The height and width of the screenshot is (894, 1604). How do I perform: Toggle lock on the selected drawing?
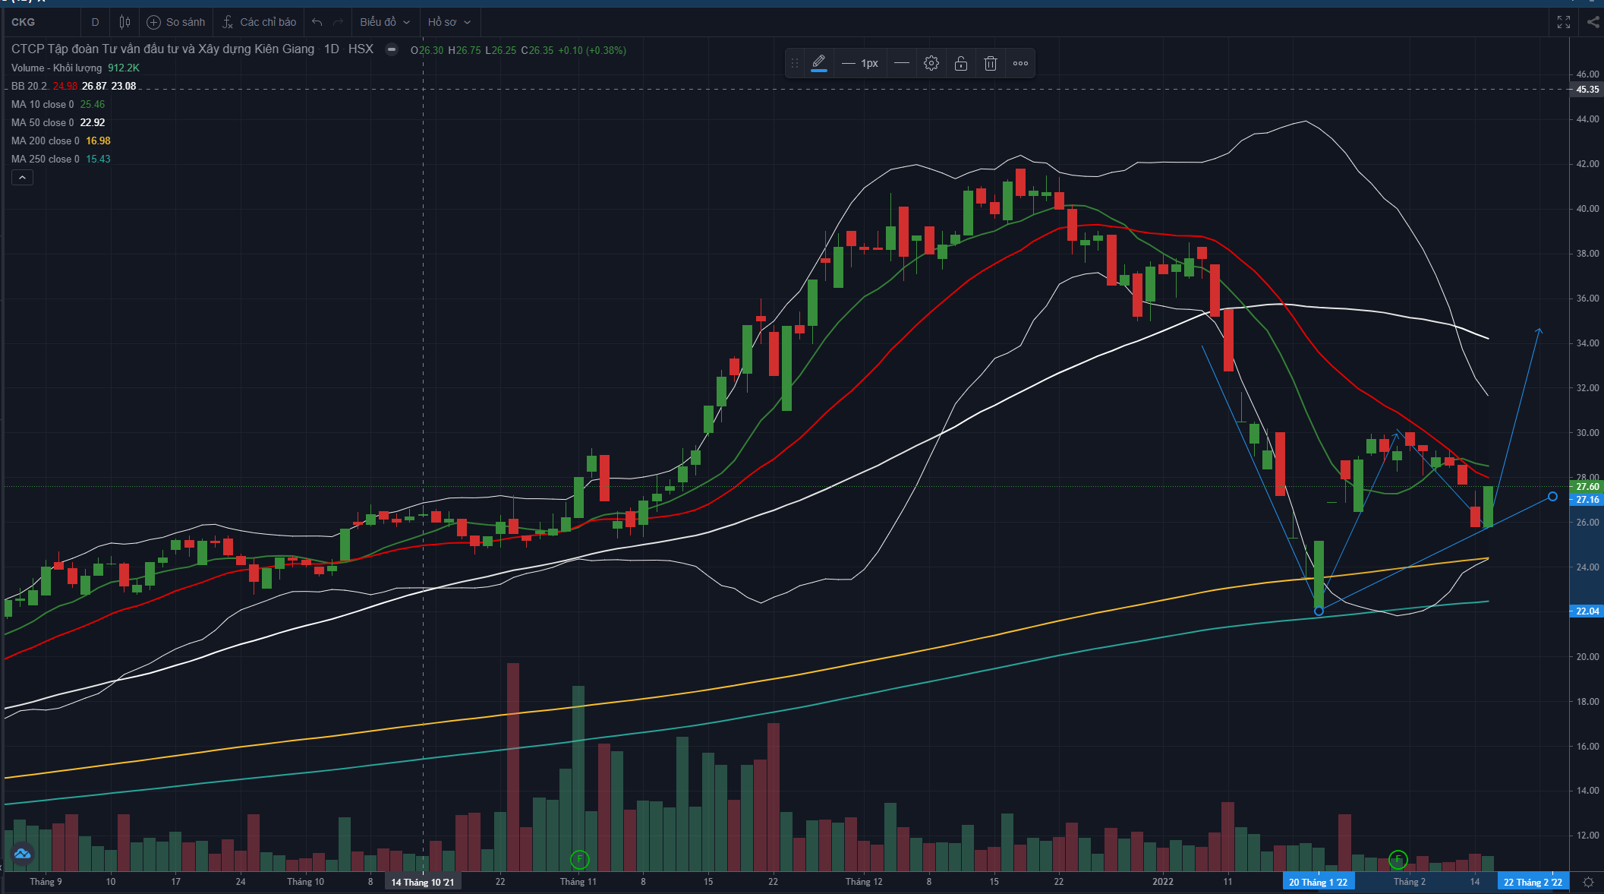[961, 63]
